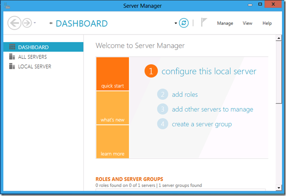Select Local Server in the sidebar
The width and height of the screenshot is (286, 196).
[44, 66]
